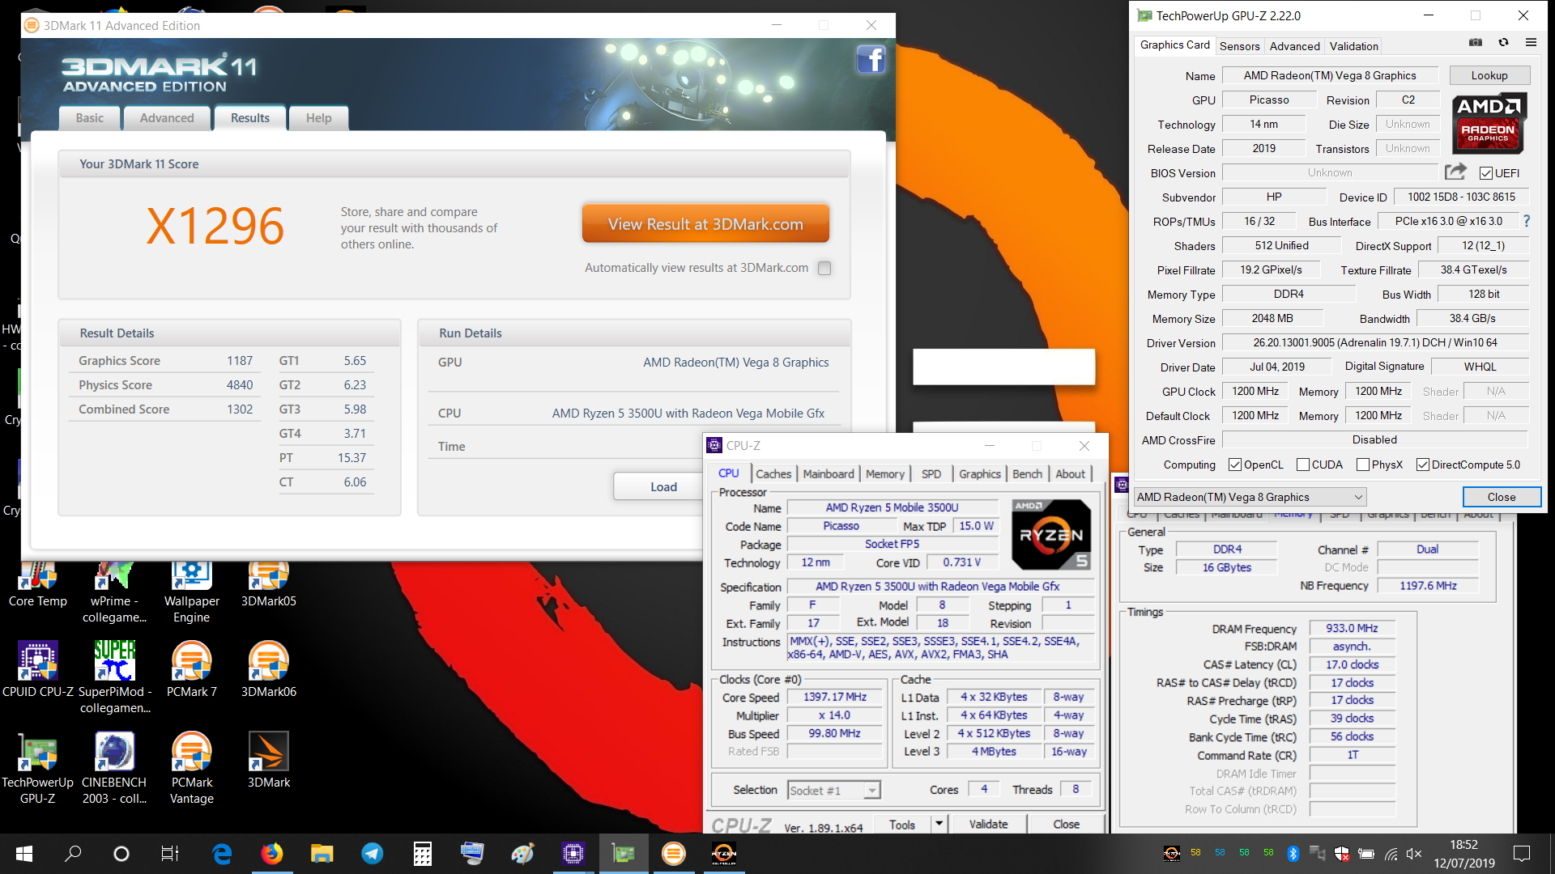The image size is (1555, 874).
Task: Click Ryzen Controller taskbar icon
Action: point(723,854)
